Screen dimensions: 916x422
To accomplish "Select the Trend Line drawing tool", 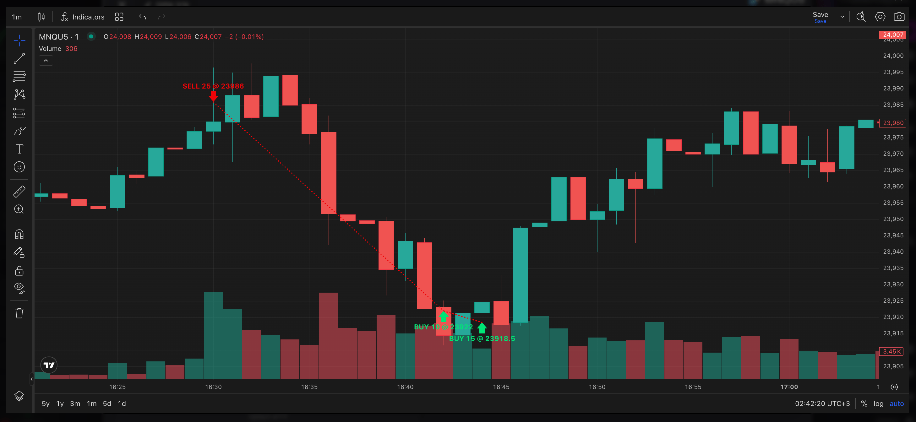I will (x=19, y=58).
